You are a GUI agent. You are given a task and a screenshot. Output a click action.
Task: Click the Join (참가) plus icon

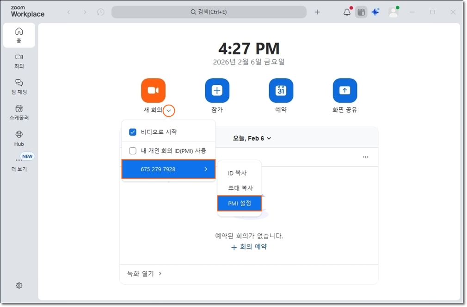tap(217, 90)
